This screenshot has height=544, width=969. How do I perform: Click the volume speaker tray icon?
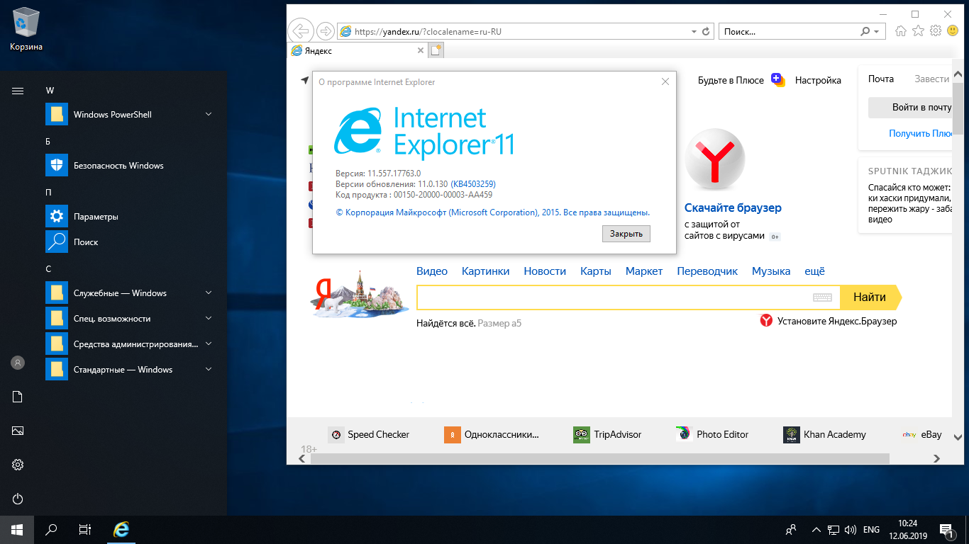click(849, 530)
